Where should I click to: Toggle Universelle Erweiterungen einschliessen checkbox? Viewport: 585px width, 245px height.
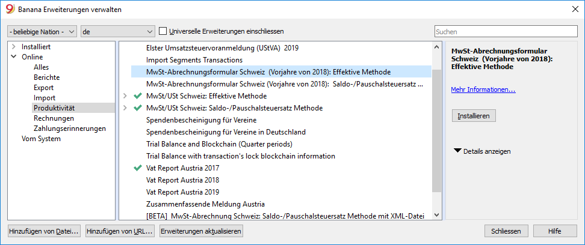(162, 31)
